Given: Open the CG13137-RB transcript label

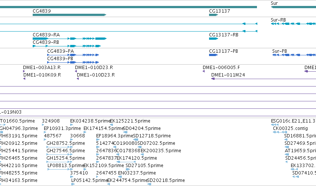Looking at the screenshot, I should [224, 35].
